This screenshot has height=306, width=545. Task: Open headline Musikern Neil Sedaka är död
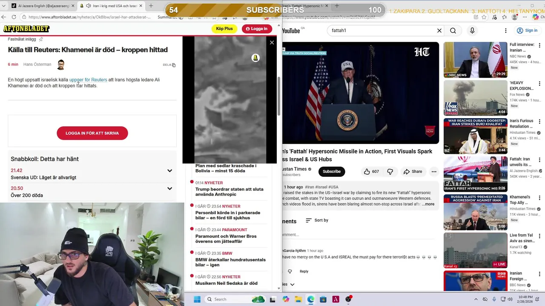(226, 283)
